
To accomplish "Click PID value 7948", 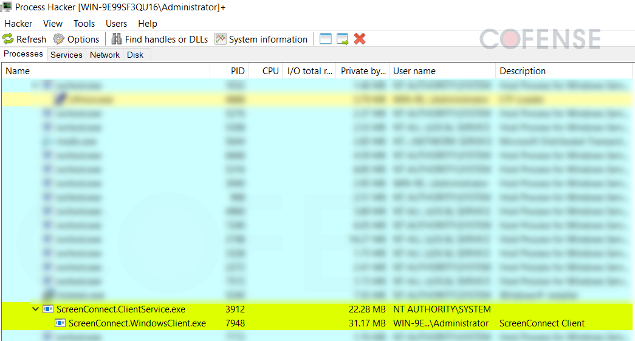I will click(x=235, y=323).
